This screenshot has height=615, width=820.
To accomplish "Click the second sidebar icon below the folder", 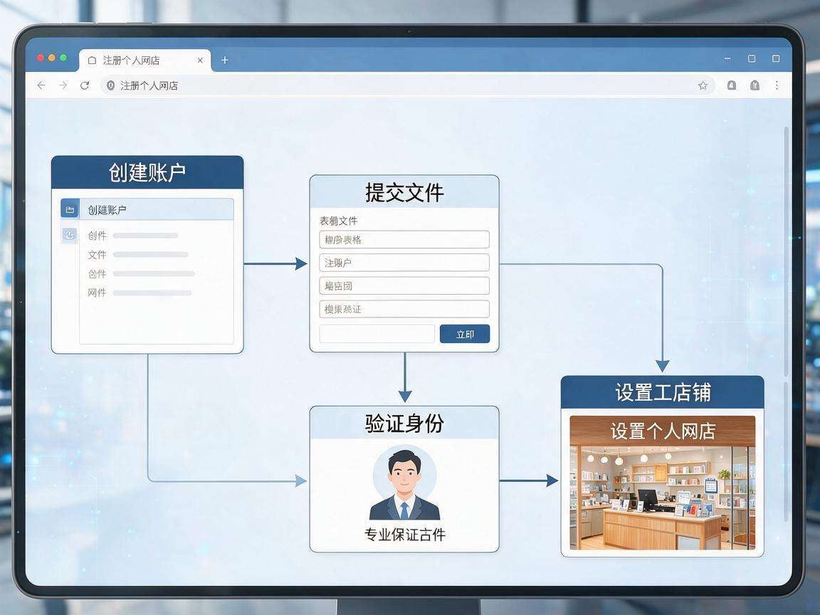I will coord(70,235).
